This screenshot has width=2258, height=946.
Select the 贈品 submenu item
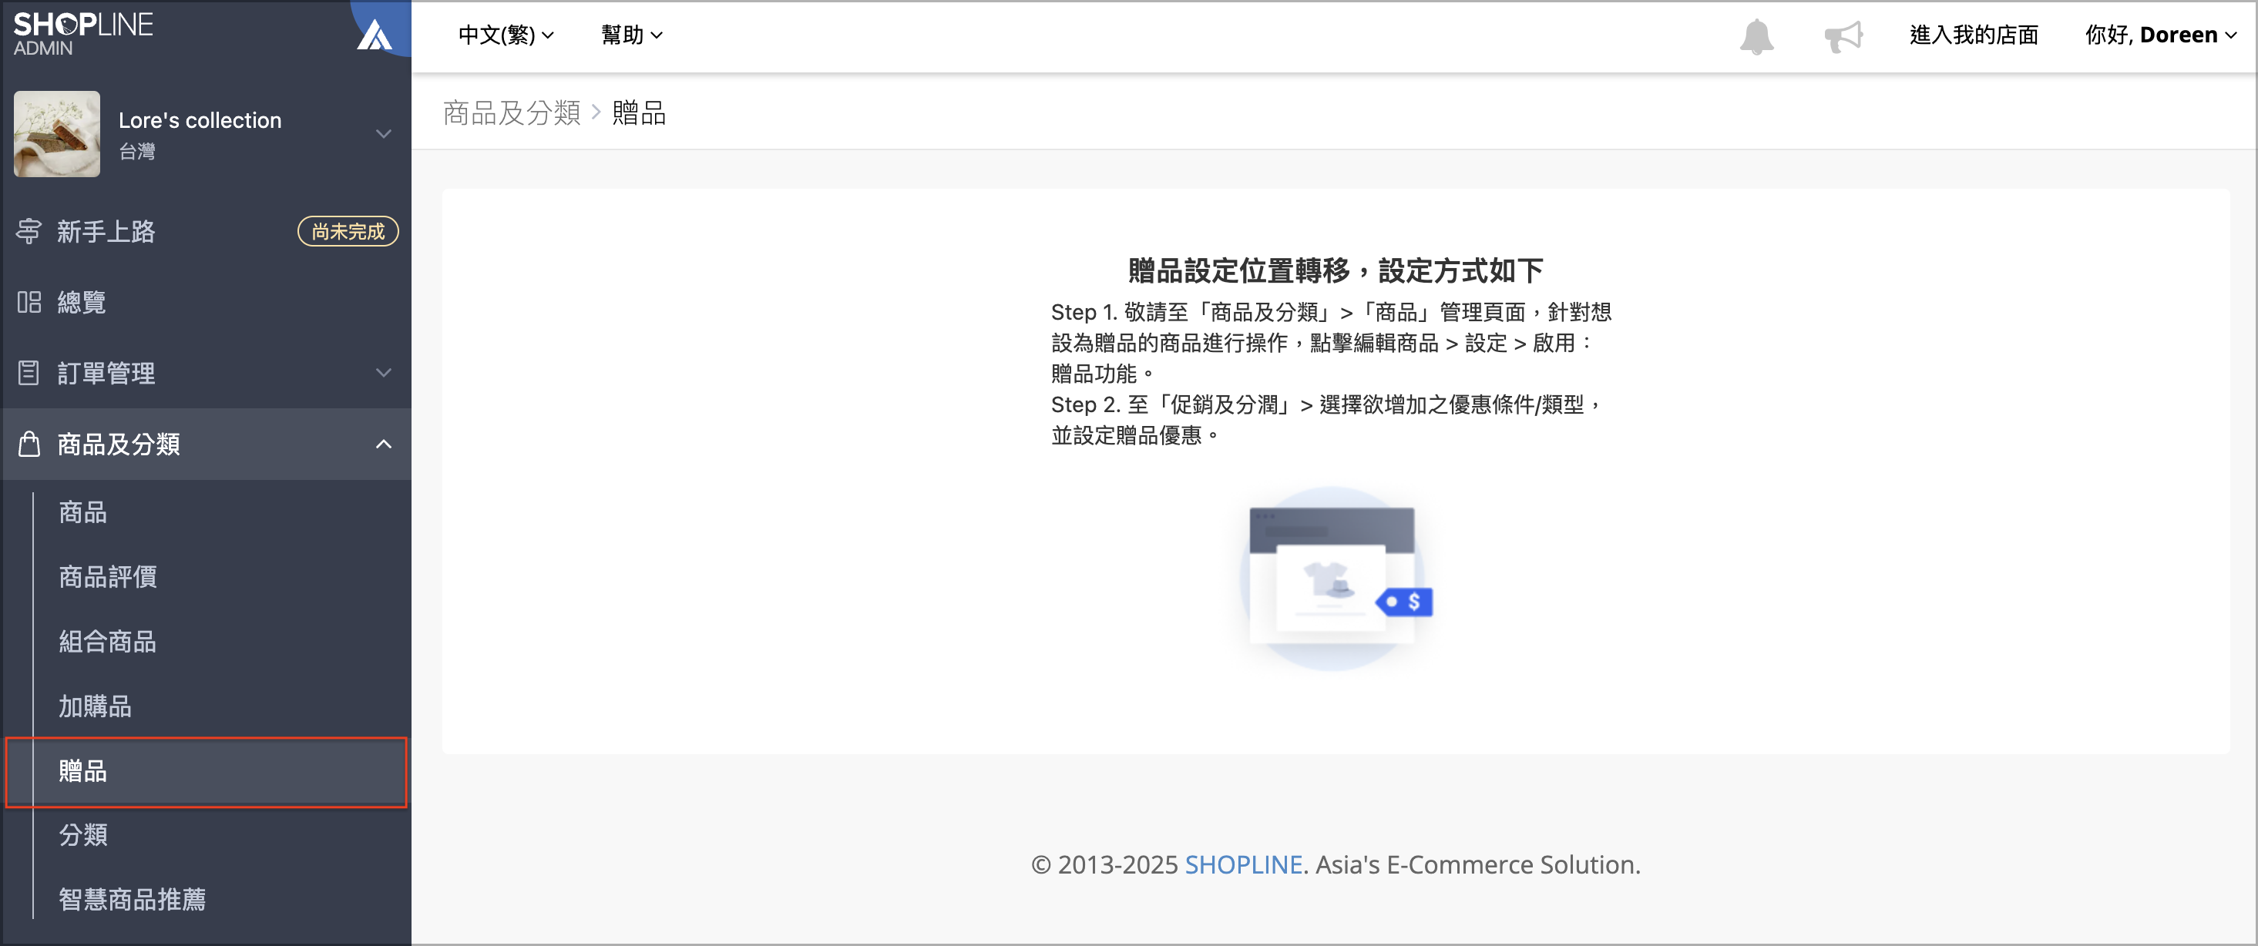click(206, 772)
